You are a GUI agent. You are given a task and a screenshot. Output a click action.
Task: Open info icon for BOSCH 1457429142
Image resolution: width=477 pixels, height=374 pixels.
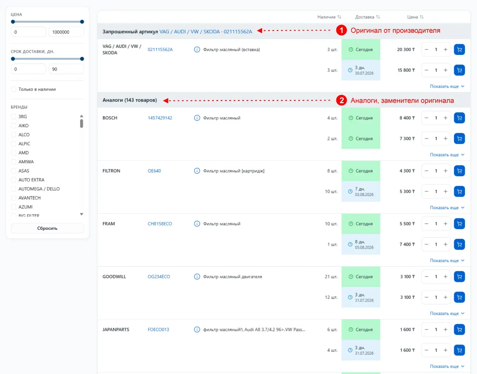coord(197,118)
